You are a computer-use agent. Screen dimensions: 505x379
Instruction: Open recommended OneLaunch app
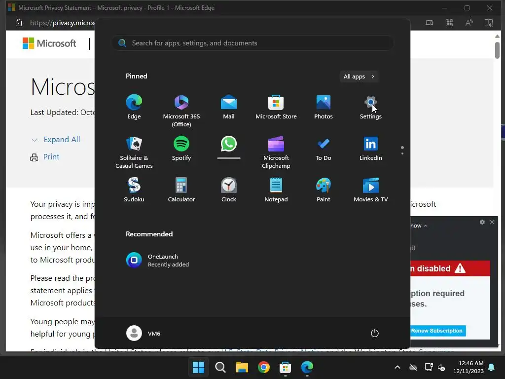pyautogui.click(x=157, y=261)
